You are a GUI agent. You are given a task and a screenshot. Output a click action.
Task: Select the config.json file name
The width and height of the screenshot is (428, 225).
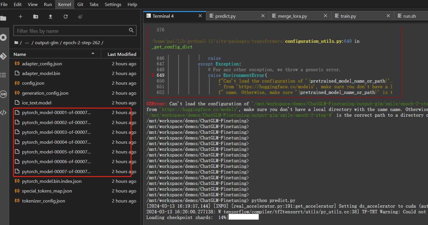(x=33, y=83)
